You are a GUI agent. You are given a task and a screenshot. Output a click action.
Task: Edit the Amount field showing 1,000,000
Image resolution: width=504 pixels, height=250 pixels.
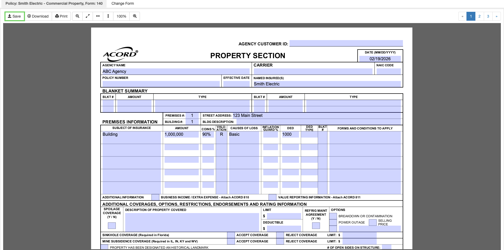tap(181, 134)
